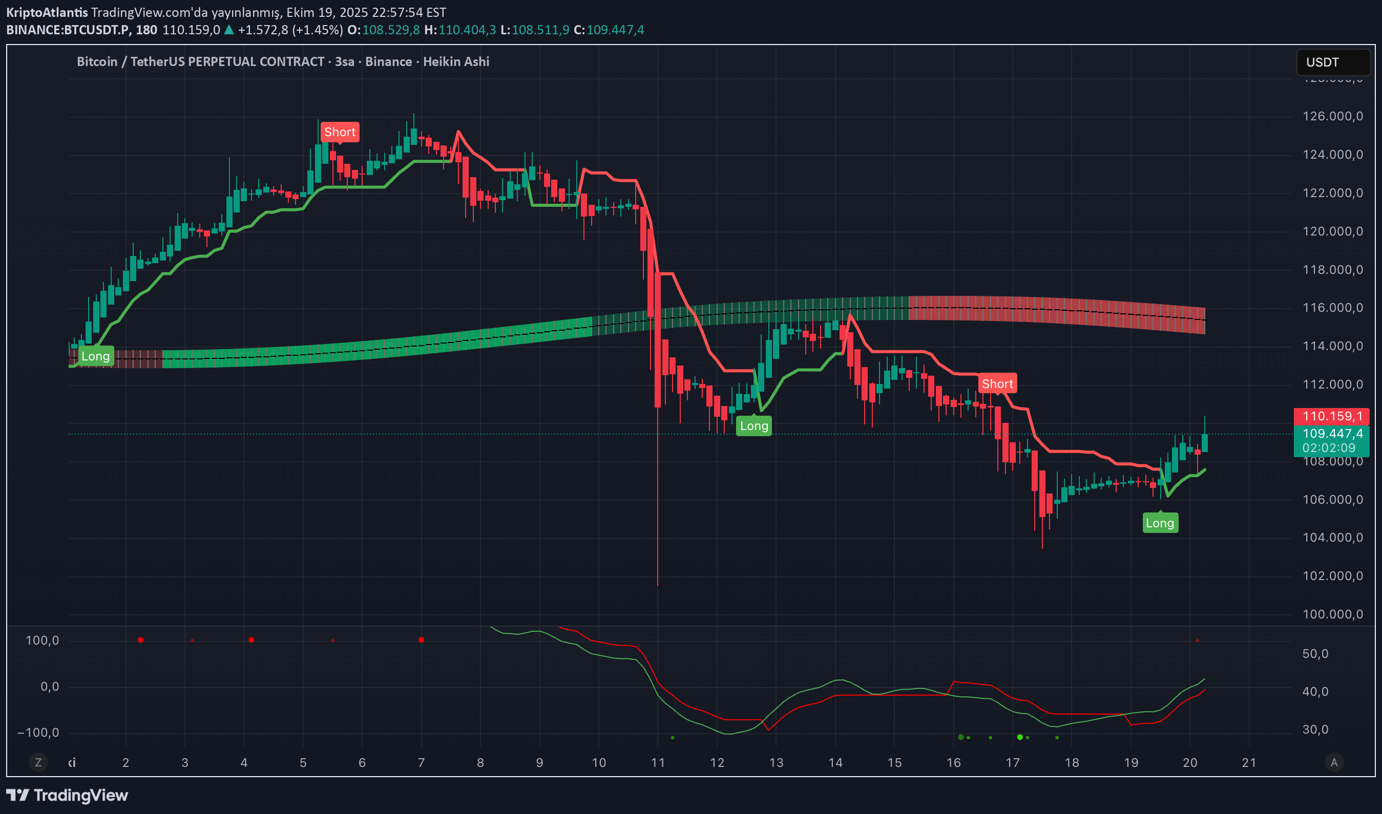Open the USDT currency selector

[1333, 62]
